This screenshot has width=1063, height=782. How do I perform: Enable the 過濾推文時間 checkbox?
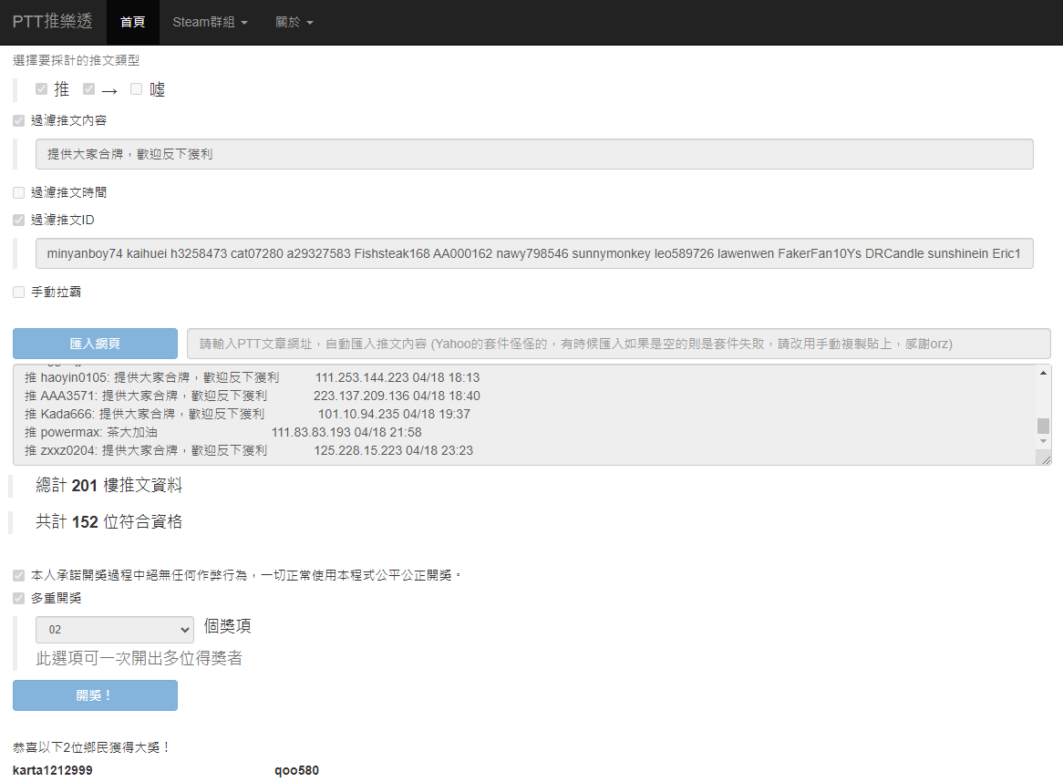[19, 192]
